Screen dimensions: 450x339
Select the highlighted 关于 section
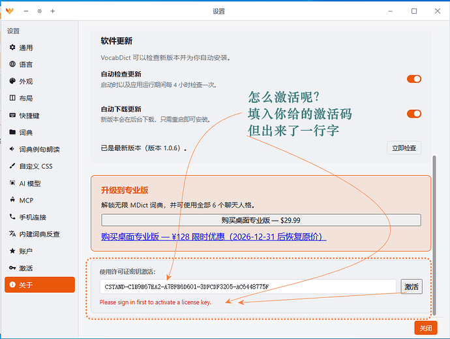click(x=40, y=285)
